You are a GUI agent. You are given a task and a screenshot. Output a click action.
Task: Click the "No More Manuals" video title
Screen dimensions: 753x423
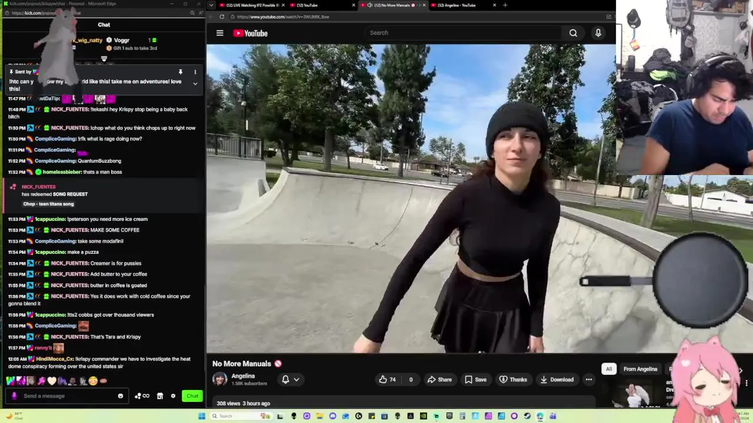pos(242,364)
